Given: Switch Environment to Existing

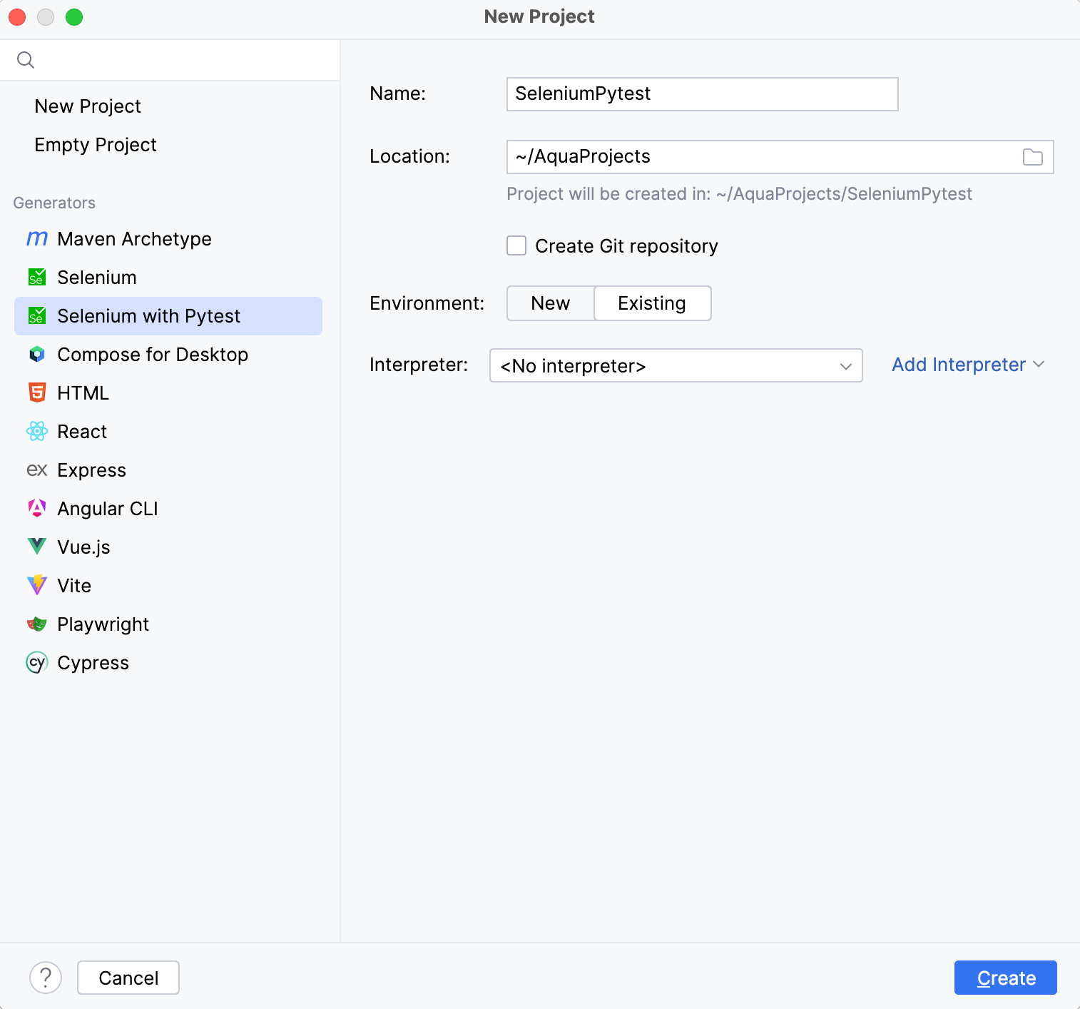Looking at the screenshot, I should (x=652, y=303).
